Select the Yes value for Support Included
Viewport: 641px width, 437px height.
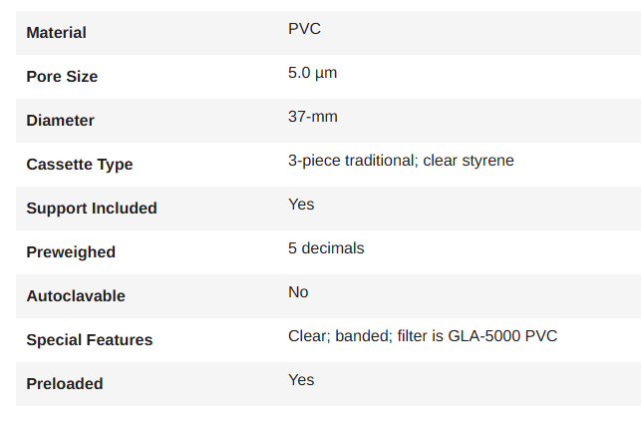click(301, 205)
